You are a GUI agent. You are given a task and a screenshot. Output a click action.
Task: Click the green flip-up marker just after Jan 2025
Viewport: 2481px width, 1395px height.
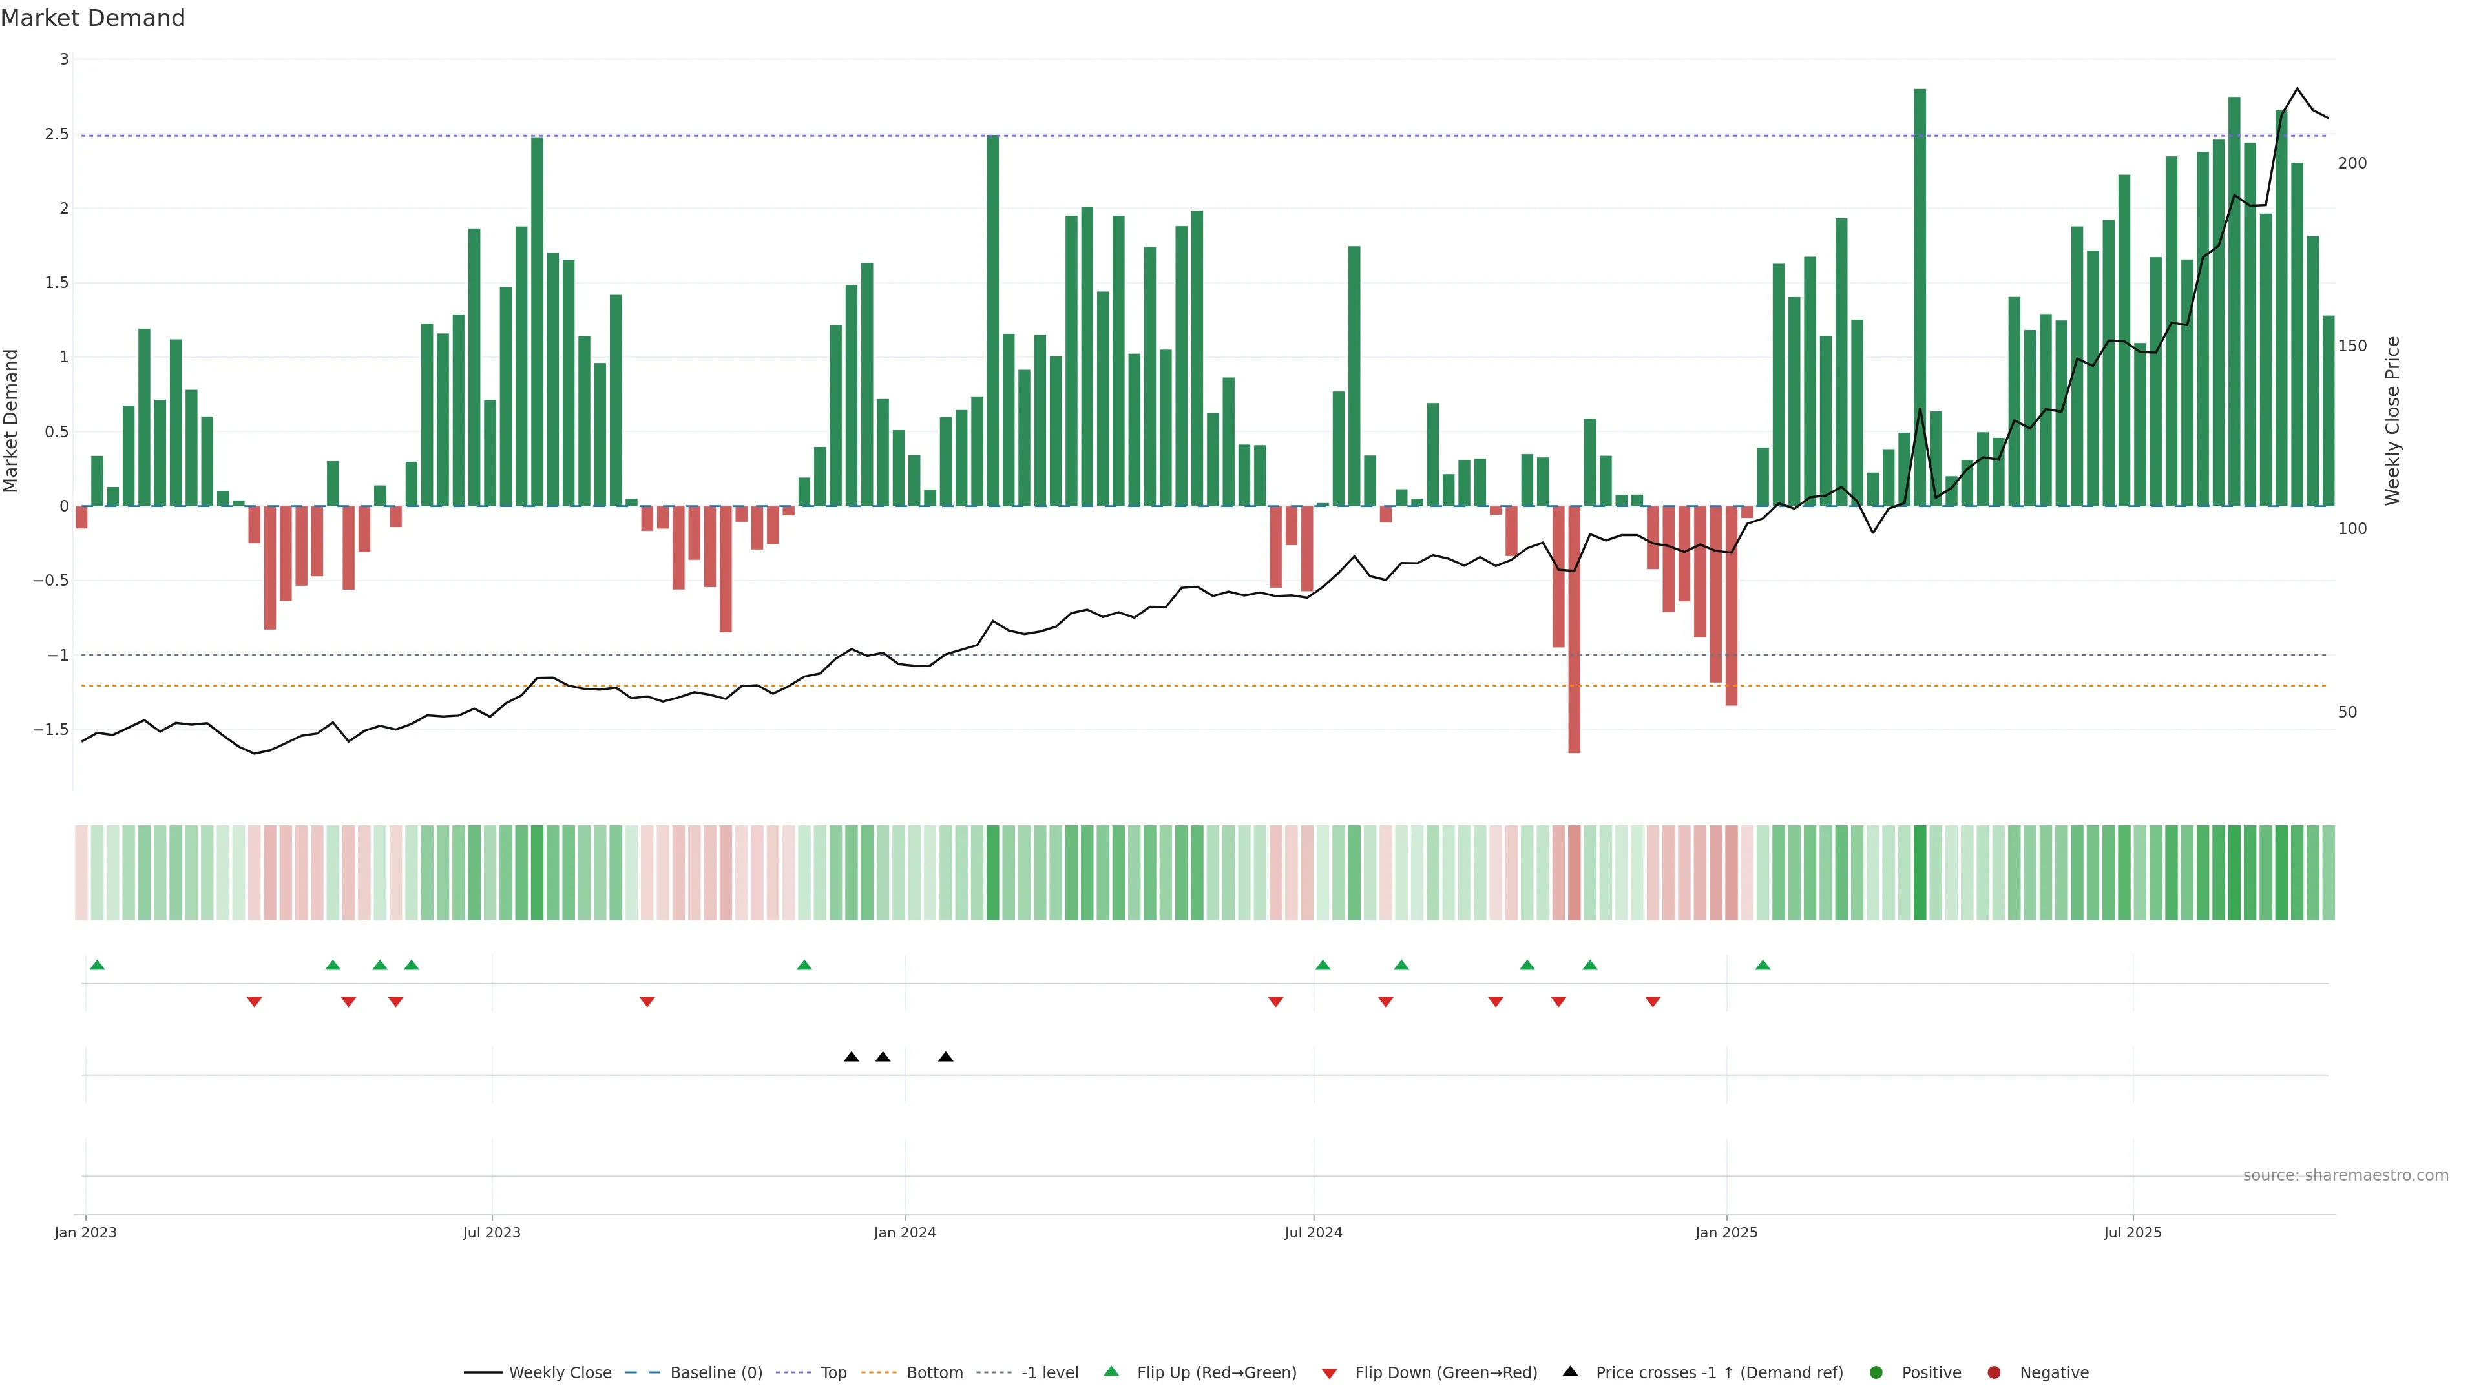(x=1763, y=965)
